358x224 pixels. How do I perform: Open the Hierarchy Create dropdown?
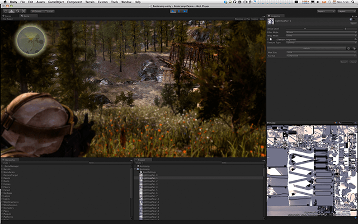pyautogui.click(x=6, y=163)
